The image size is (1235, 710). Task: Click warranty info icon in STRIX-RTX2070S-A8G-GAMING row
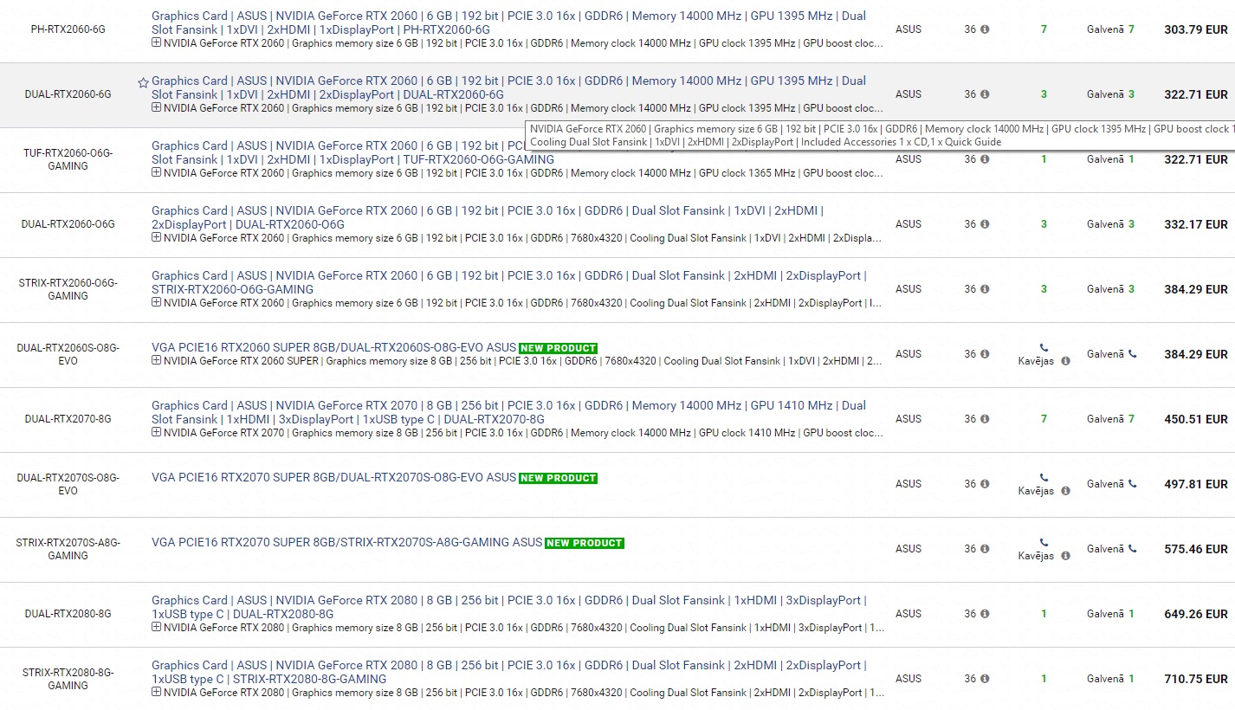point(985,549)
